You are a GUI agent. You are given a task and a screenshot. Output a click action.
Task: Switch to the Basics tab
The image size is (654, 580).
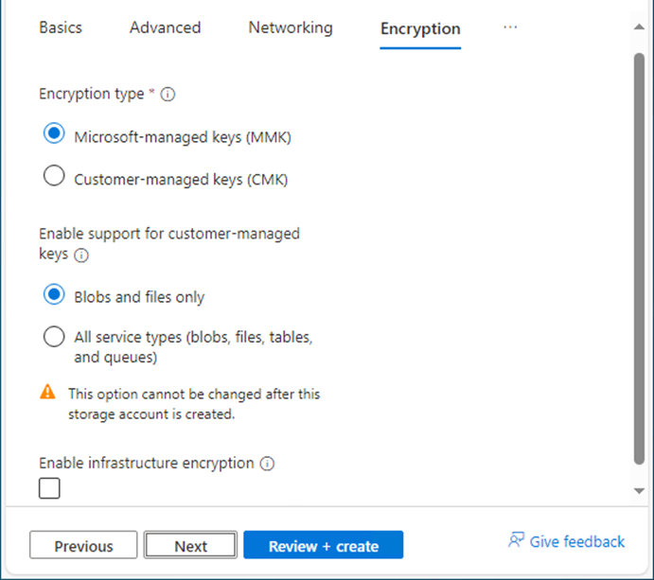(61, 27)
